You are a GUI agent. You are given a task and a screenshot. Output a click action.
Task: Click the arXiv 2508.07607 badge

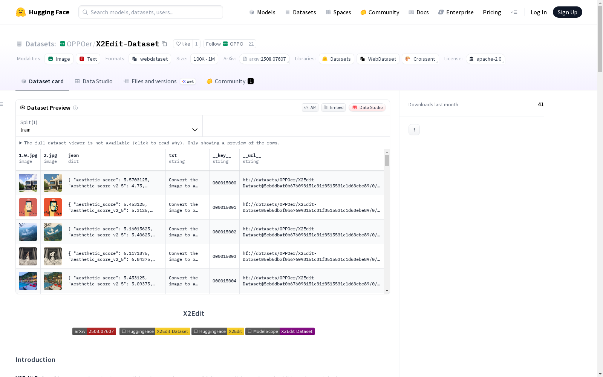point(94,331)
